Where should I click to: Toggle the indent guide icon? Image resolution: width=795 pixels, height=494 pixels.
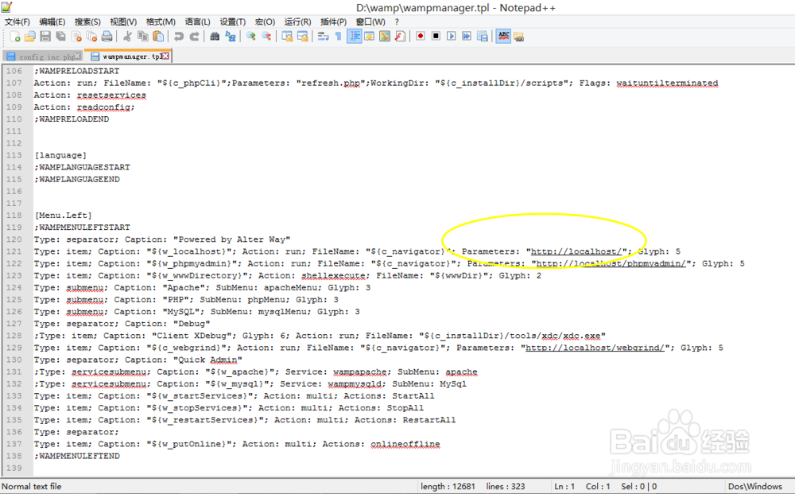355,36
